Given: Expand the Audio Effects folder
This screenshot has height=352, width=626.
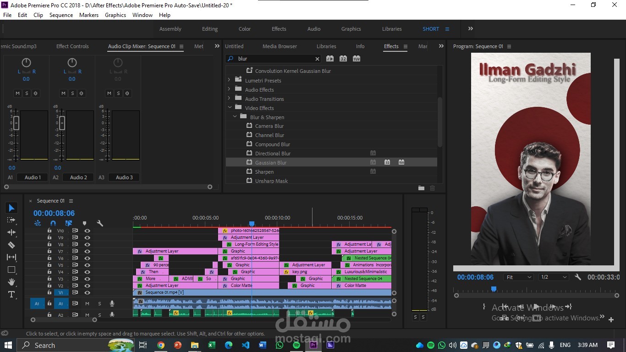Looking at the screenshot, I should [x=229, y=89].
